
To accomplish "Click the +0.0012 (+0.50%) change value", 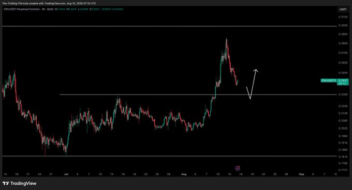I will pyautogui.click(x=112, y=9).
